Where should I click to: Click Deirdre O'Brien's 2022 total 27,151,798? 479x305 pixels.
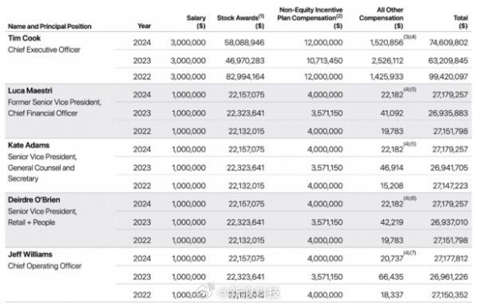click(x=450, y=240)
